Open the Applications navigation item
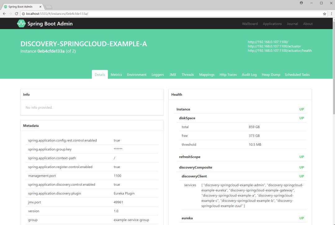335x225 pixels. pyautogui.click(x=272, y=24)
